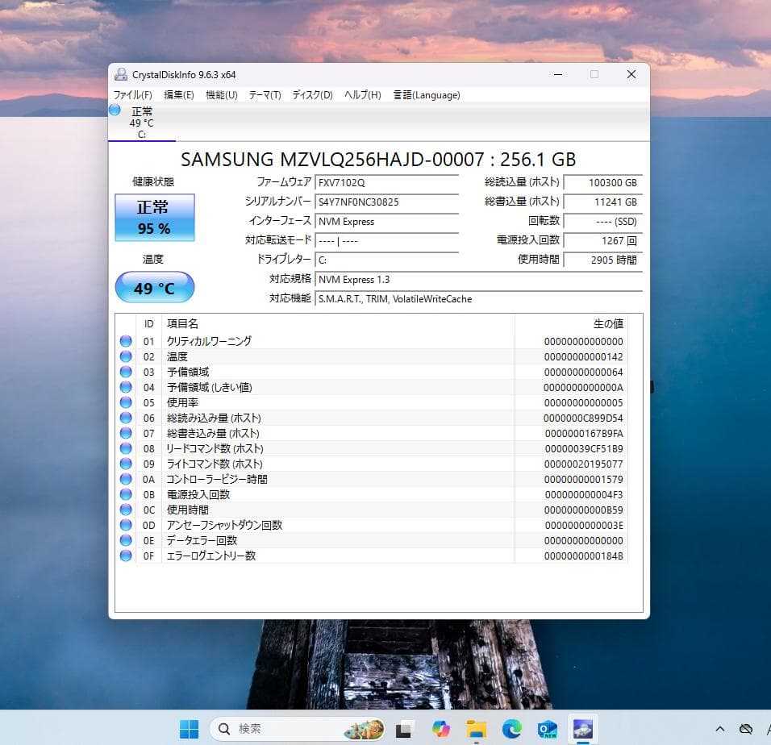This screenshot has height=745, width=771.
Task: Open the ファイル menu
Action: point(133,94)
